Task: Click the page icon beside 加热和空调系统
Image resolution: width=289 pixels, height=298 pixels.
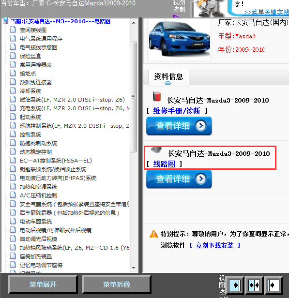Action: (13, 186)
